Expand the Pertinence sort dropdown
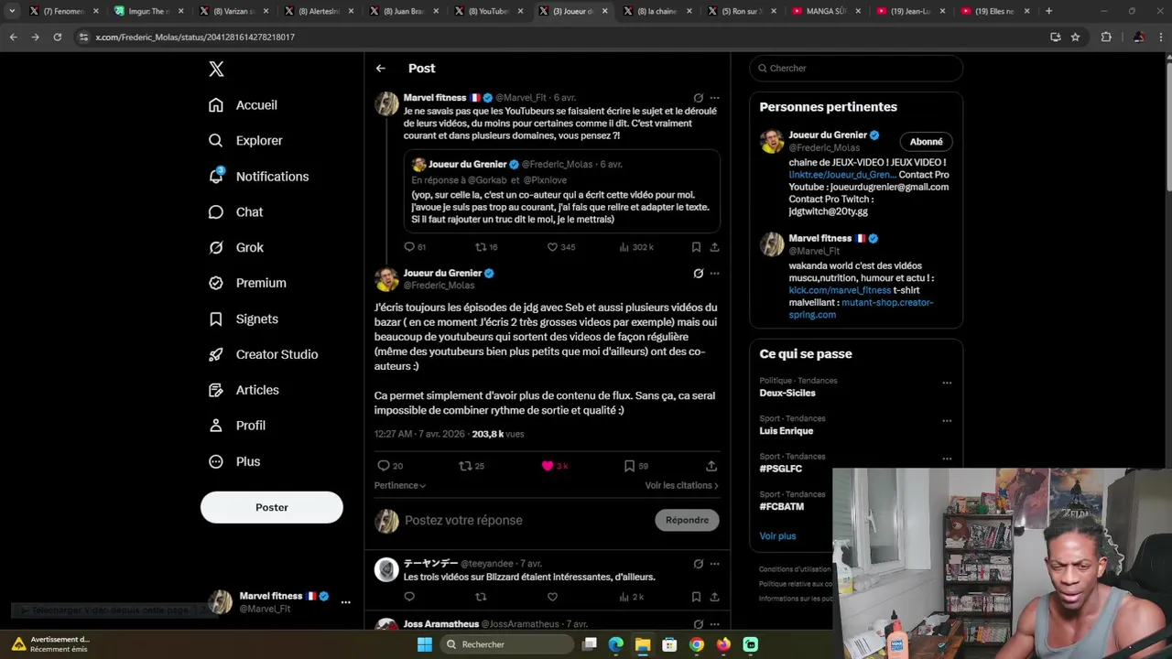1172x659 pixels. (x=400, y=485)
